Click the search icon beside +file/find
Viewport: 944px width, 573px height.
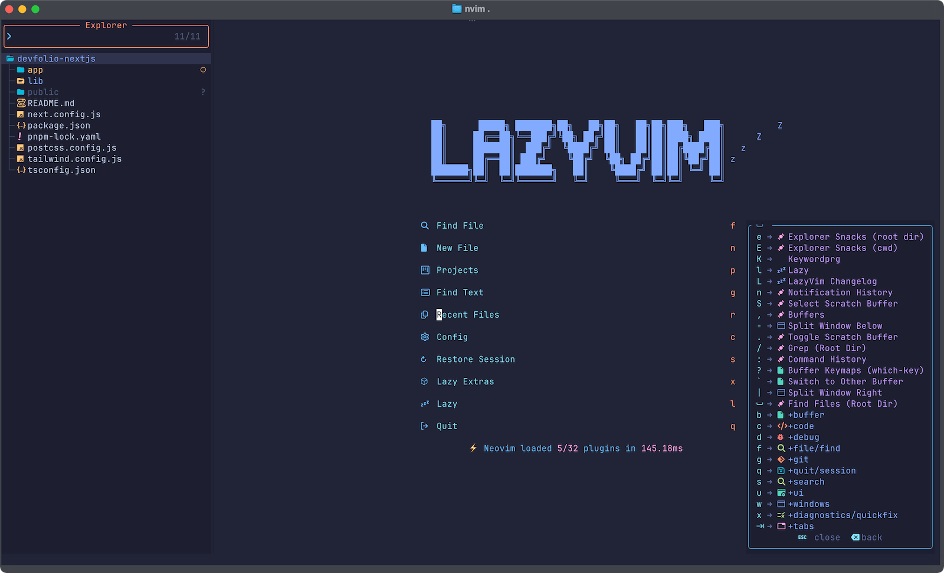781,449
